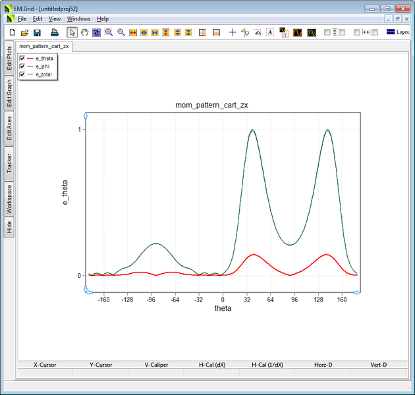Open the Windows menu
Image resolution: width=415 pixels, height=395 pixels.
click(78, 19)
